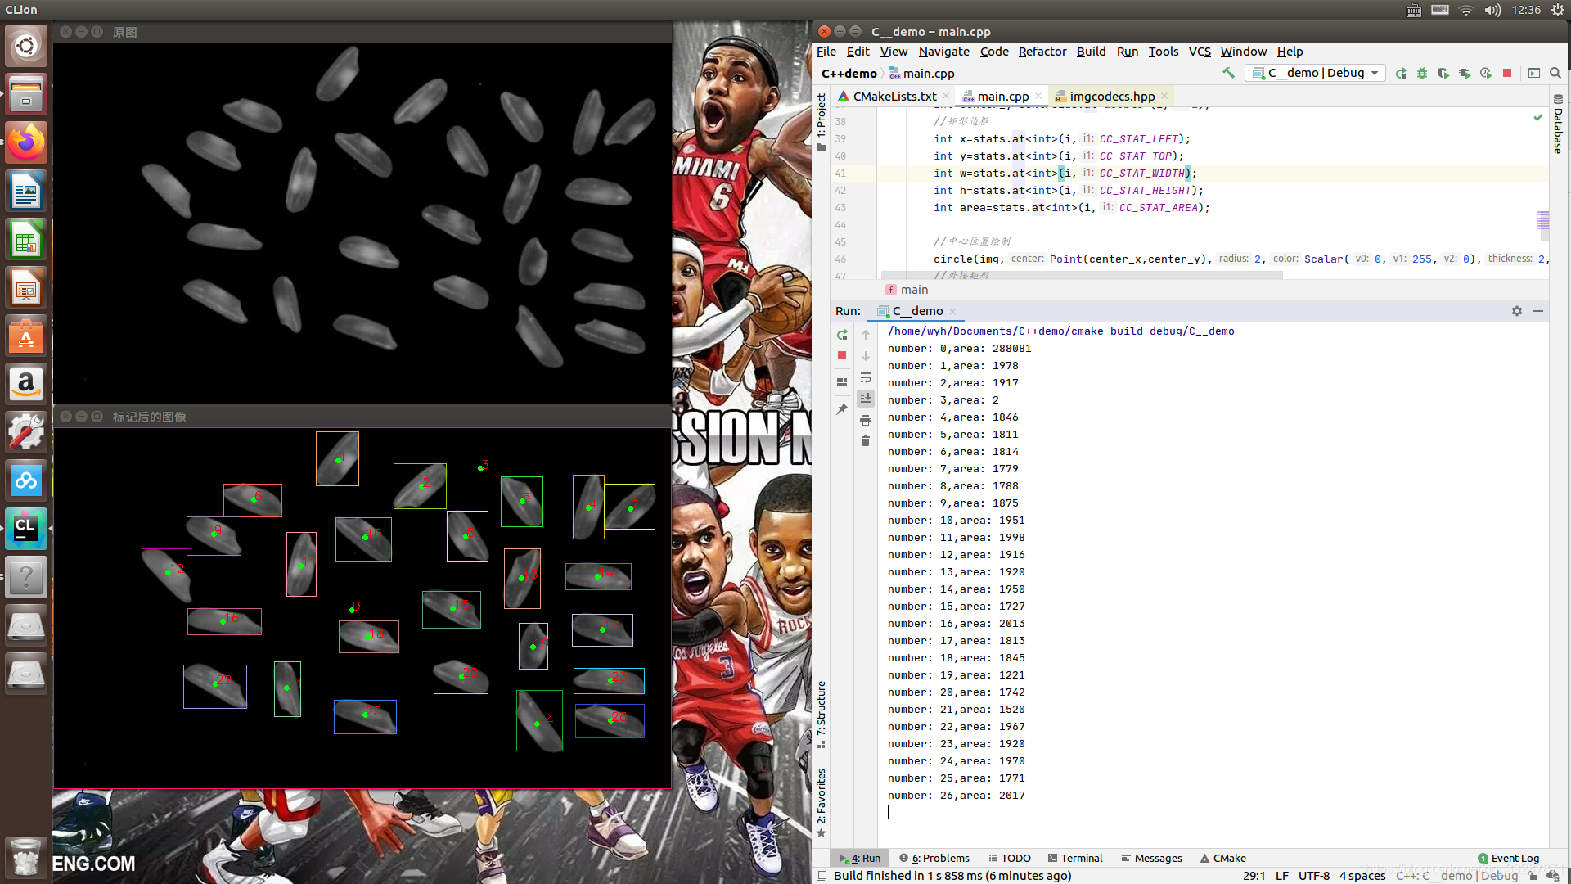This screenshot has width=1571, height=884.
Task: Click the editor vertical scrollbar marker
Action: (1543, 220)
